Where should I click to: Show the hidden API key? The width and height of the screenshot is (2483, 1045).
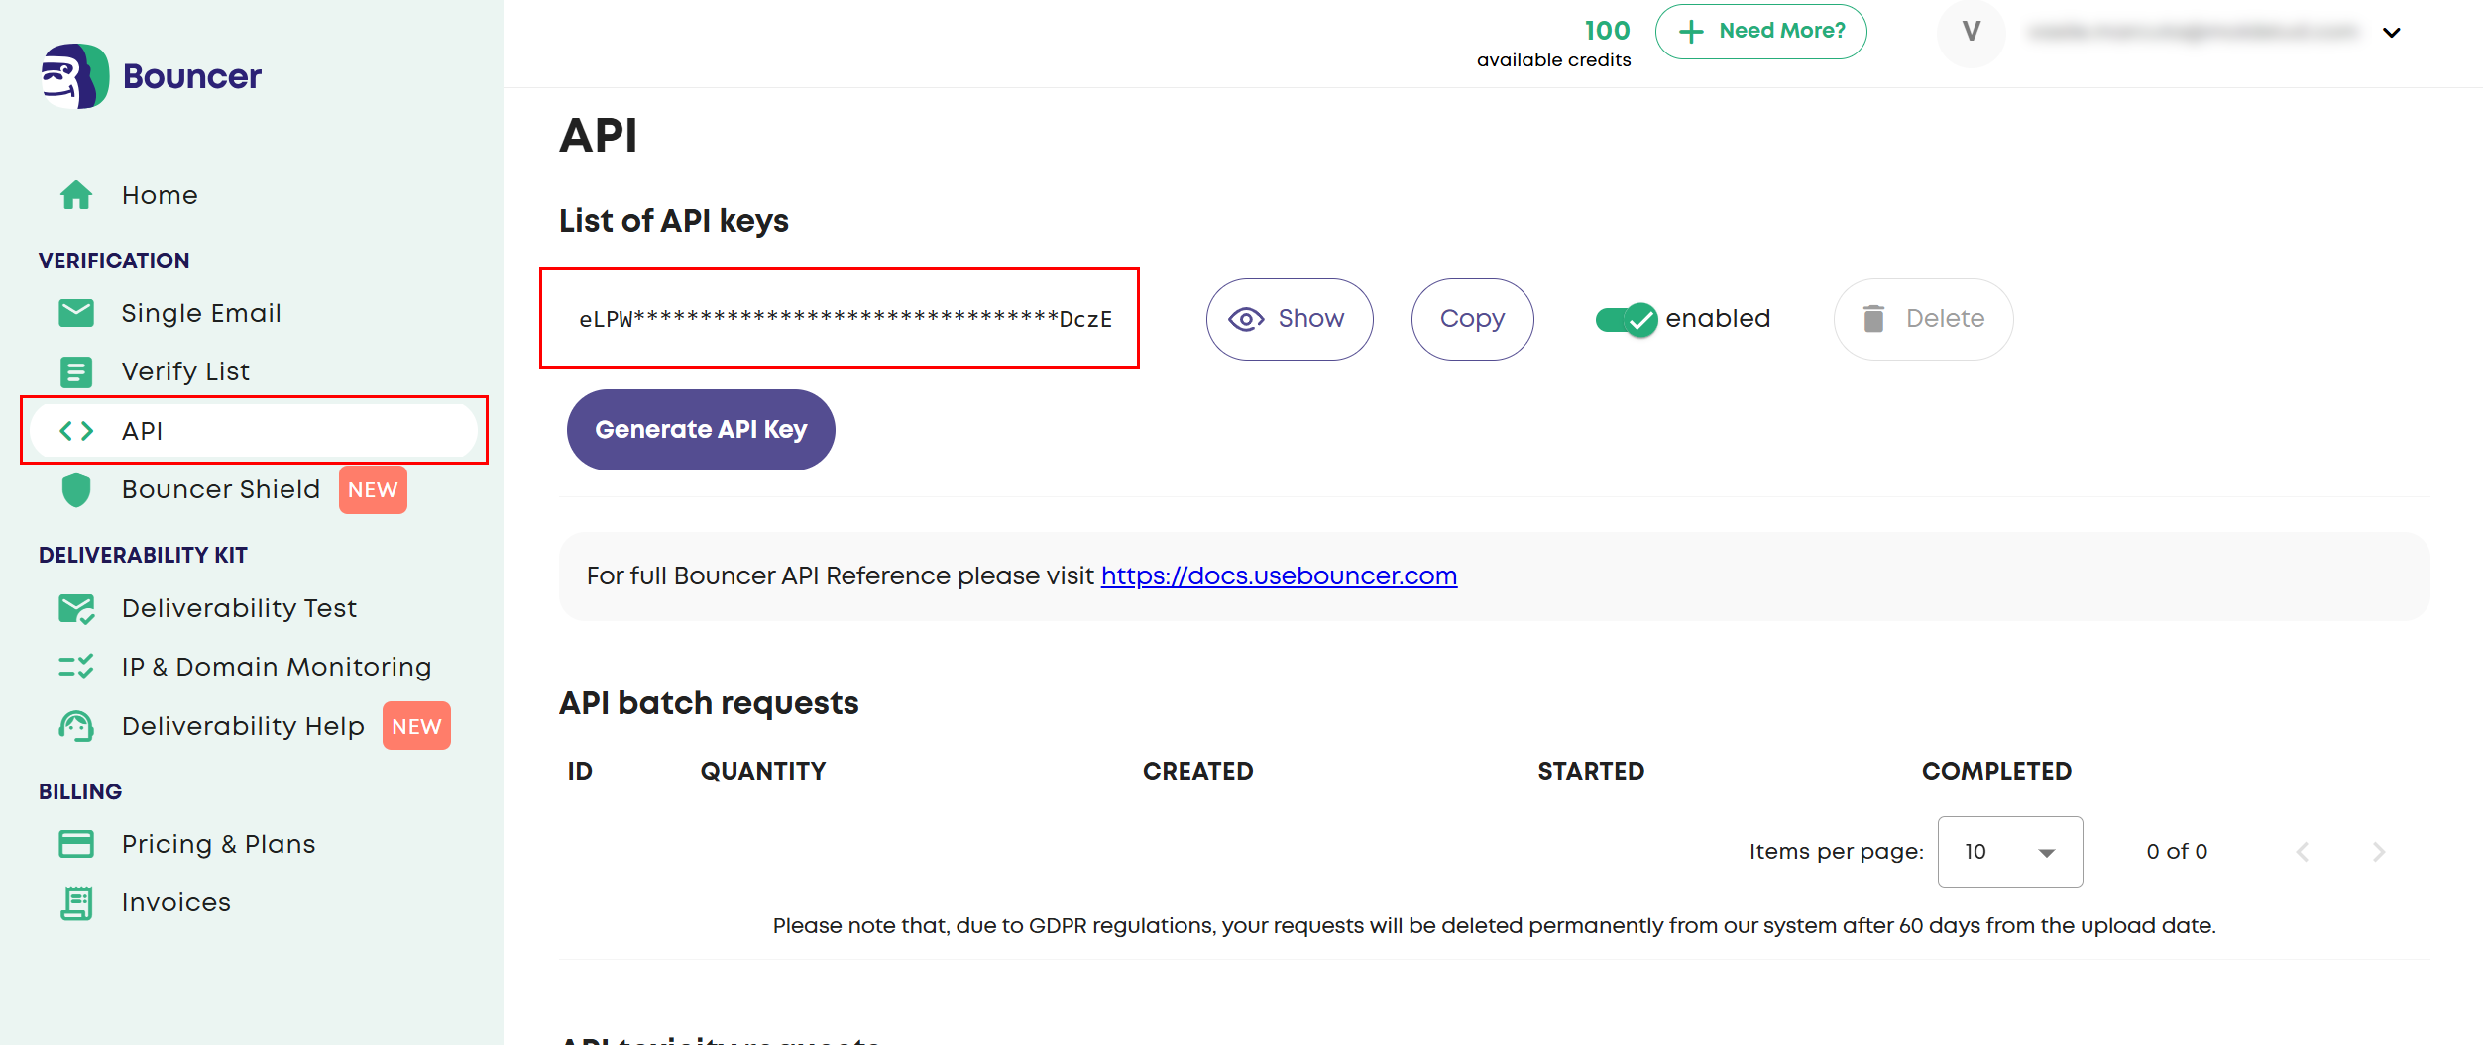[x=1289, y=319]
